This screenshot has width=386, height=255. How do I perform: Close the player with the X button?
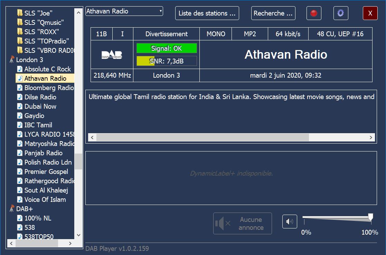(370, 13)
